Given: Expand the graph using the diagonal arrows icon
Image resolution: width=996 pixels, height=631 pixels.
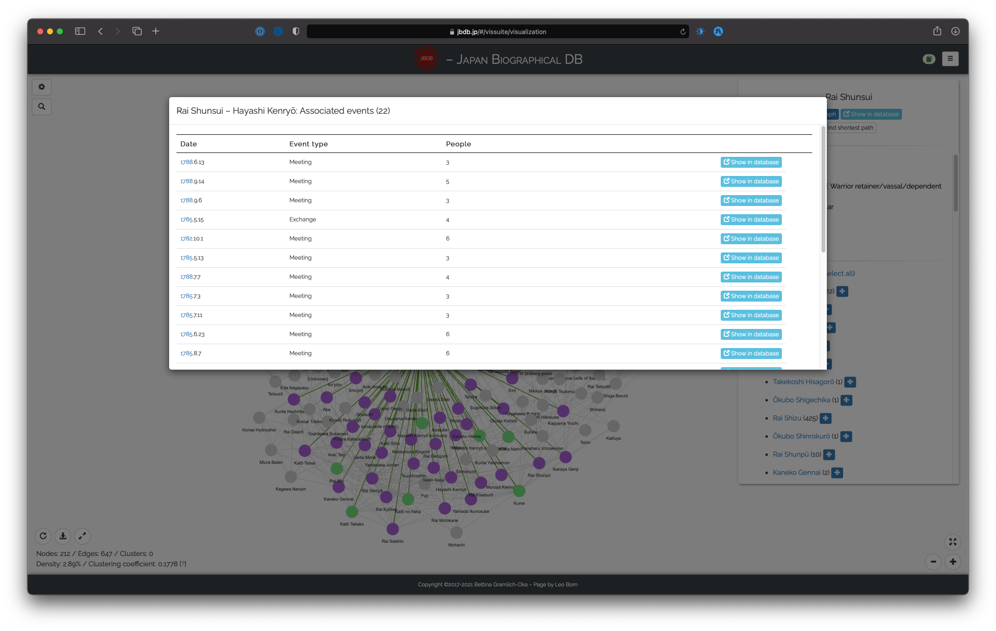Looking at the screenshot, I should [x=82, y=536].
